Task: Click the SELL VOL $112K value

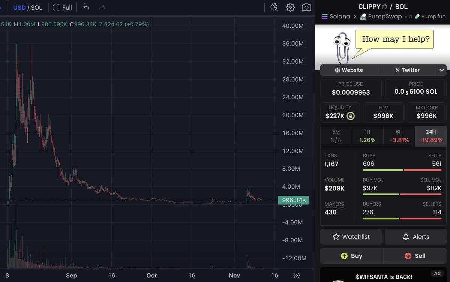Action: (434, 188)
